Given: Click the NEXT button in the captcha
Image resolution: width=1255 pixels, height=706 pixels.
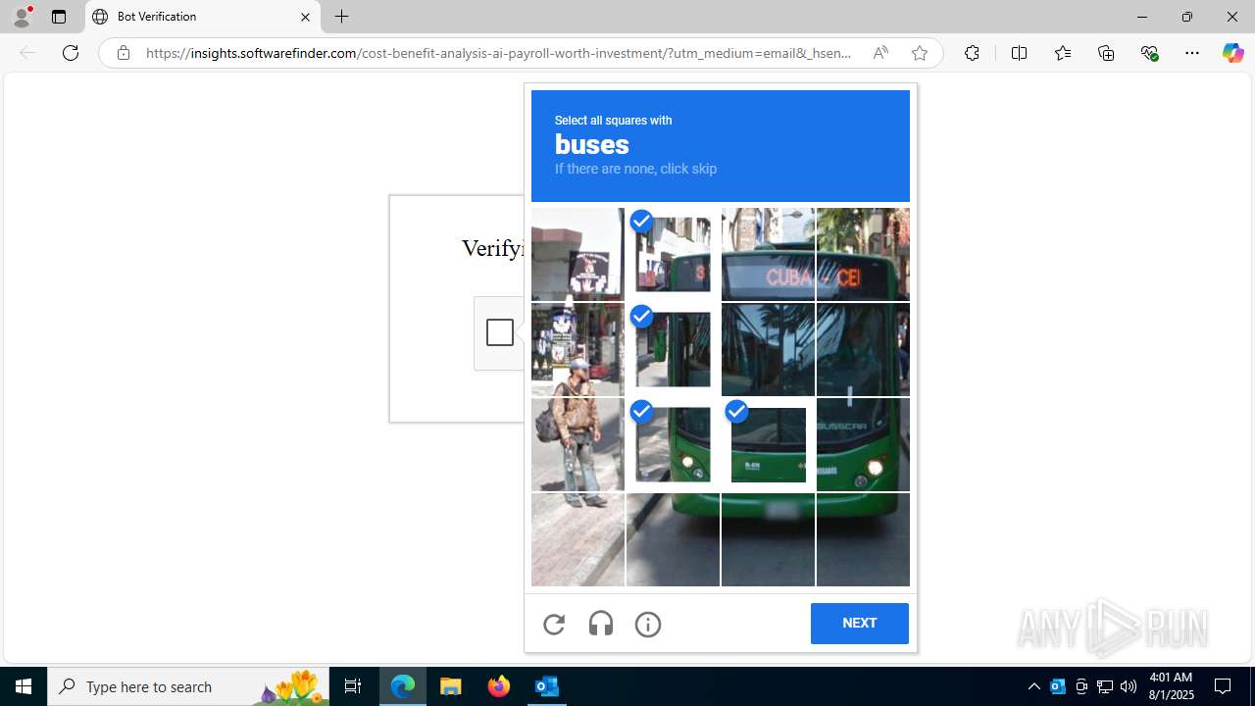Looking at the screenshot, I should [x=859, y=624].
